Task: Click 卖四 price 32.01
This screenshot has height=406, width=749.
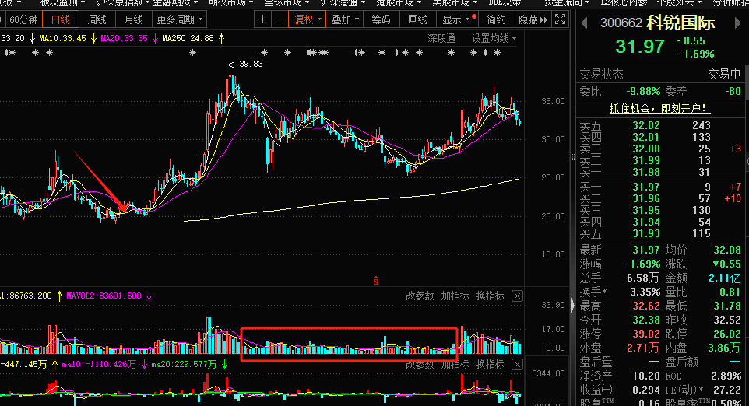Action: [645, 138]
